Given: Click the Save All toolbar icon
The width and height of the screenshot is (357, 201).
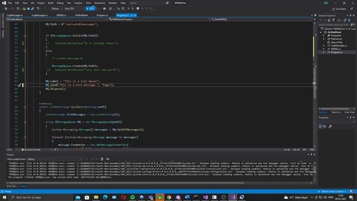Looking at the screenshot, I should point(32,9).
